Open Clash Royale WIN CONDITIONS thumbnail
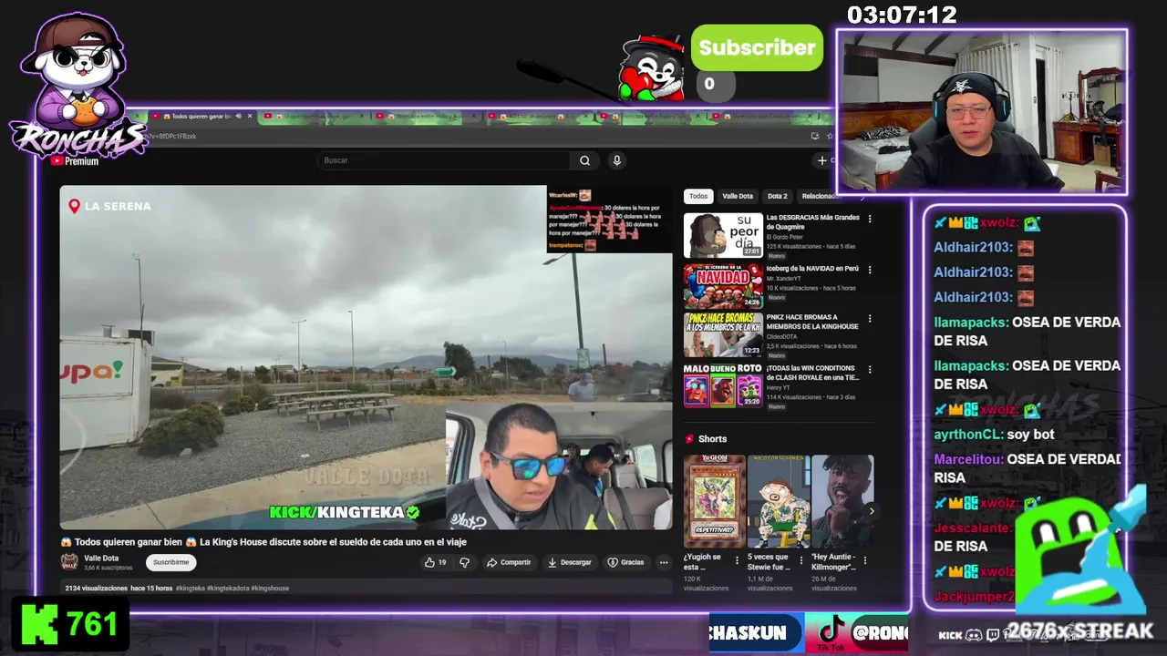The height and width of the screenshot is (656, 1167). pyautogui.click(x=723, y=385)
